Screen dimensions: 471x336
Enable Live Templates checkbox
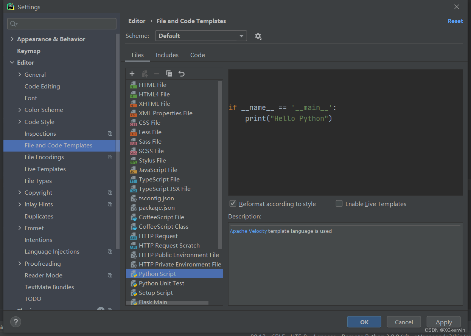click(339, 204)
